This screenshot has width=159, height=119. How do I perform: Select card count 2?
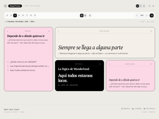7,15
